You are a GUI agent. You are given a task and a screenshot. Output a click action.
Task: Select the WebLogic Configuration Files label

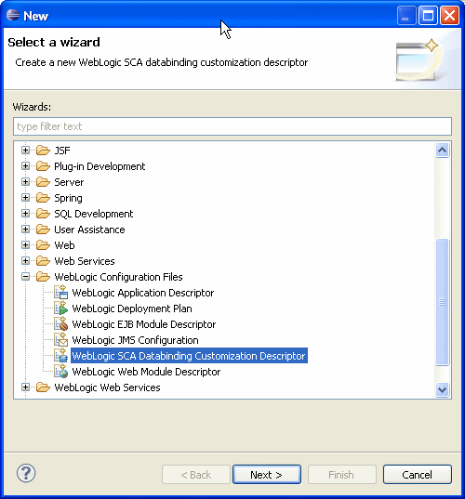coord(118,277)
